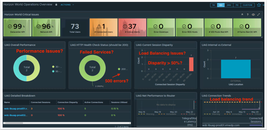
Task: Toggle the eye visibility icon in widget header
Action: (253, 15)
